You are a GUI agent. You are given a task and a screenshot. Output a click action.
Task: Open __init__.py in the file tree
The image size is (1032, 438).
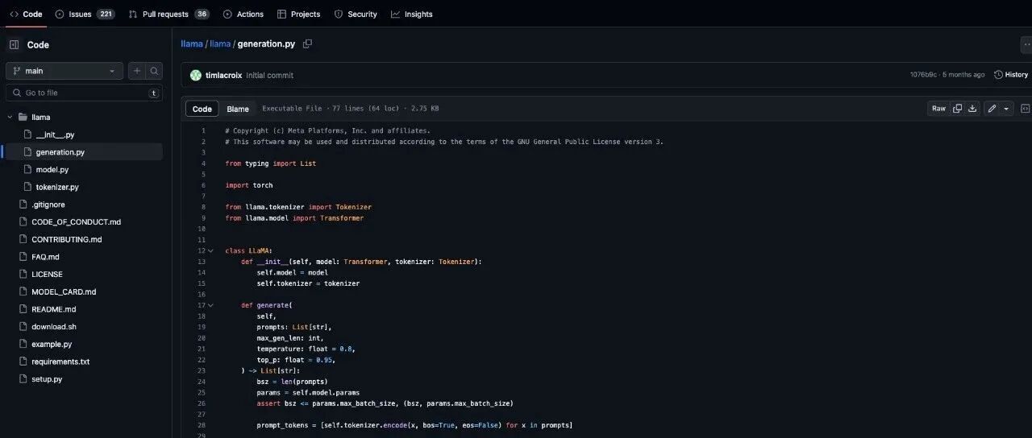[x=55, y=134]
